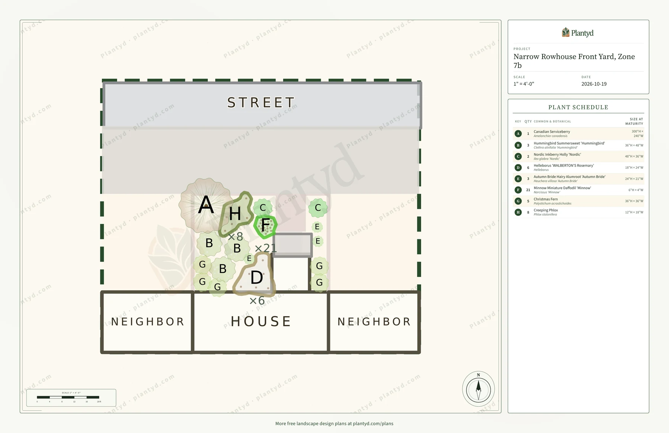
Task: Click Minnow Miniature Daffodil 'Minnow' row name
Action: [562, 188]
